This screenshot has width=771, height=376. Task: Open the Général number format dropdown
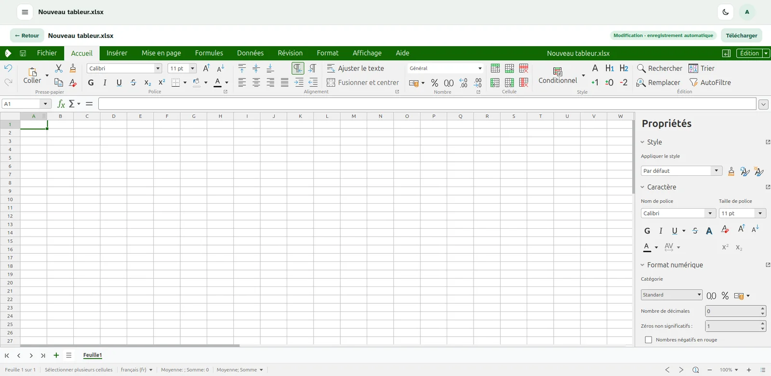pos(479,68)
